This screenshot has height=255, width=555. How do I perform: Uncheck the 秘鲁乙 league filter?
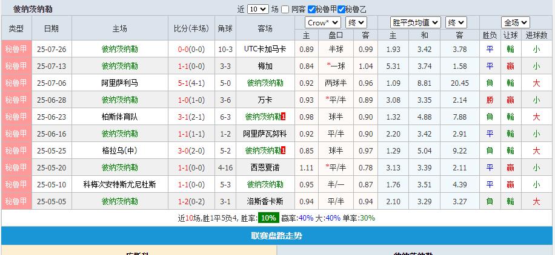pyautogui.click(x=341, y=9)
